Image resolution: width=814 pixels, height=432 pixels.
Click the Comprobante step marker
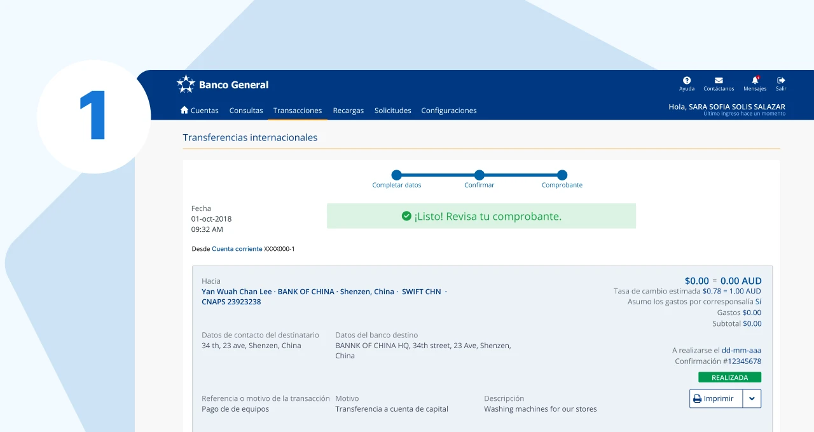[x=562, y=175]
